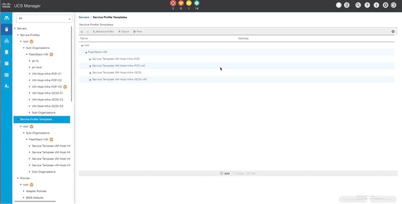The image size is (402, 204).
Task: Click the Servers breadcrumb link
Action: pos(84,17)
